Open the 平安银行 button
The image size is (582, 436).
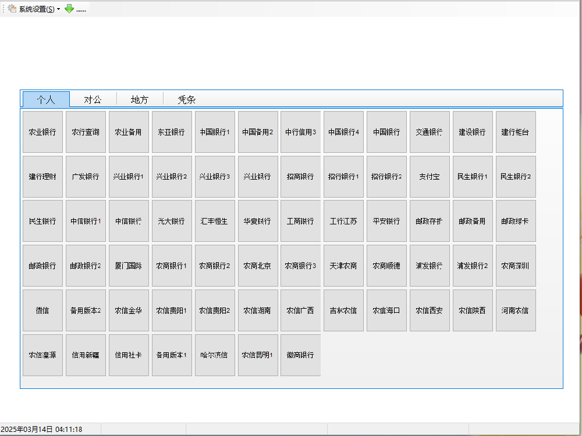(x=387, y=221)
